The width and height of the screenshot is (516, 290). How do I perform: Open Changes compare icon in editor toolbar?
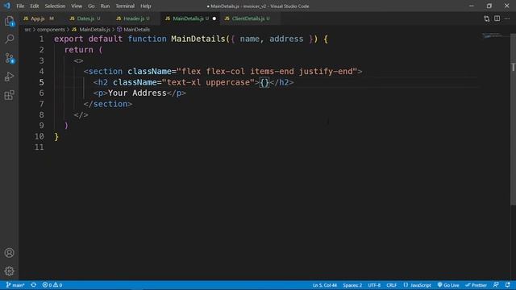click(x=486, y=19)
